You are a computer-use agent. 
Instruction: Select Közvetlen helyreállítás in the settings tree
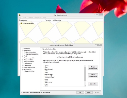(32, 54)
